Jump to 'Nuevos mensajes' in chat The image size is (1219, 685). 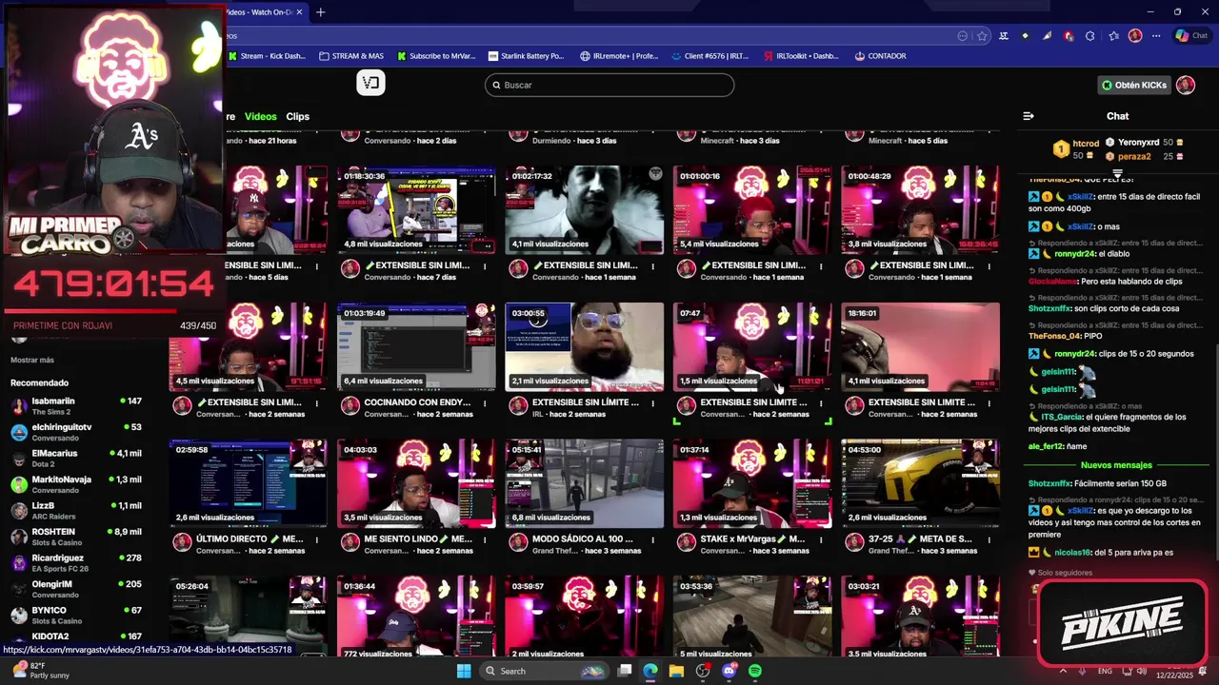(1116, 465)
